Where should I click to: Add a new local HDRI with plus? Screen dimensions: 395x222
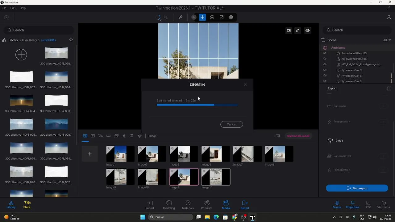click(21, 55)
